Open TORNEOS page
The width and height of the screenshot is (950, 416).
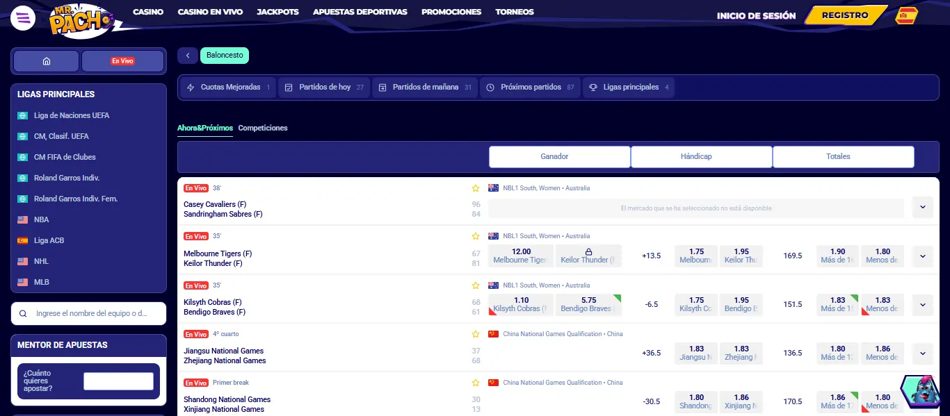coord(515,13)
